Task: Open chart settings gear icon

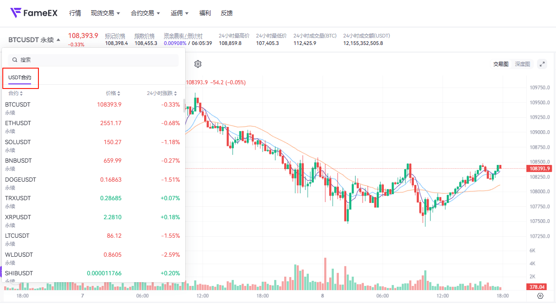Action: (198, 64)
